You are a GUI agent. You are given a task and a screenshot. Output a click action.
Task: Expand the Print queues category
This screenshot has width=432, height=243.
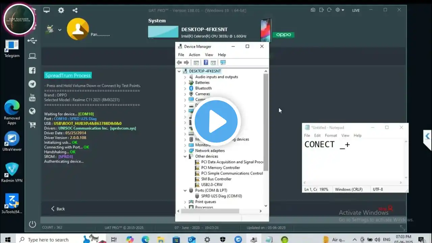[x=185, y=202]
